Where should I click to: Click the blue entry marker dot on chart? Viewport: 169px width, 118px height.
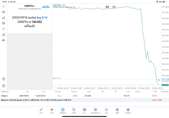[x=159, y=80]
